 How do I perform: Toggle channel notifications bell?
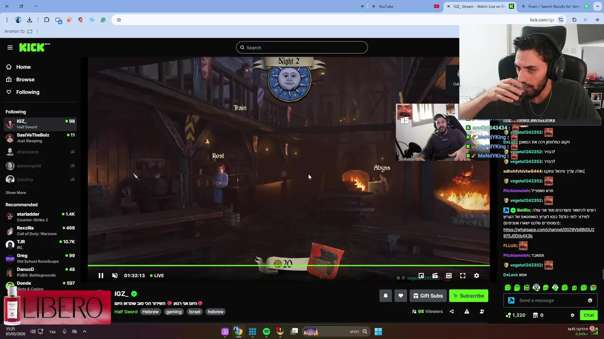click(x=385, y=296)
